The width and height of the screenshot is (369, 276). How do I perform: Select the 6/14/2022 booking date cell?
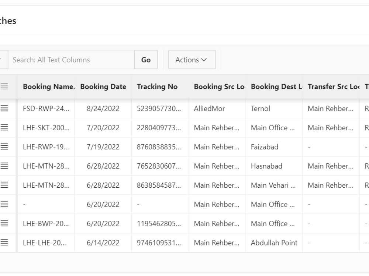click(x=103, y=243)
